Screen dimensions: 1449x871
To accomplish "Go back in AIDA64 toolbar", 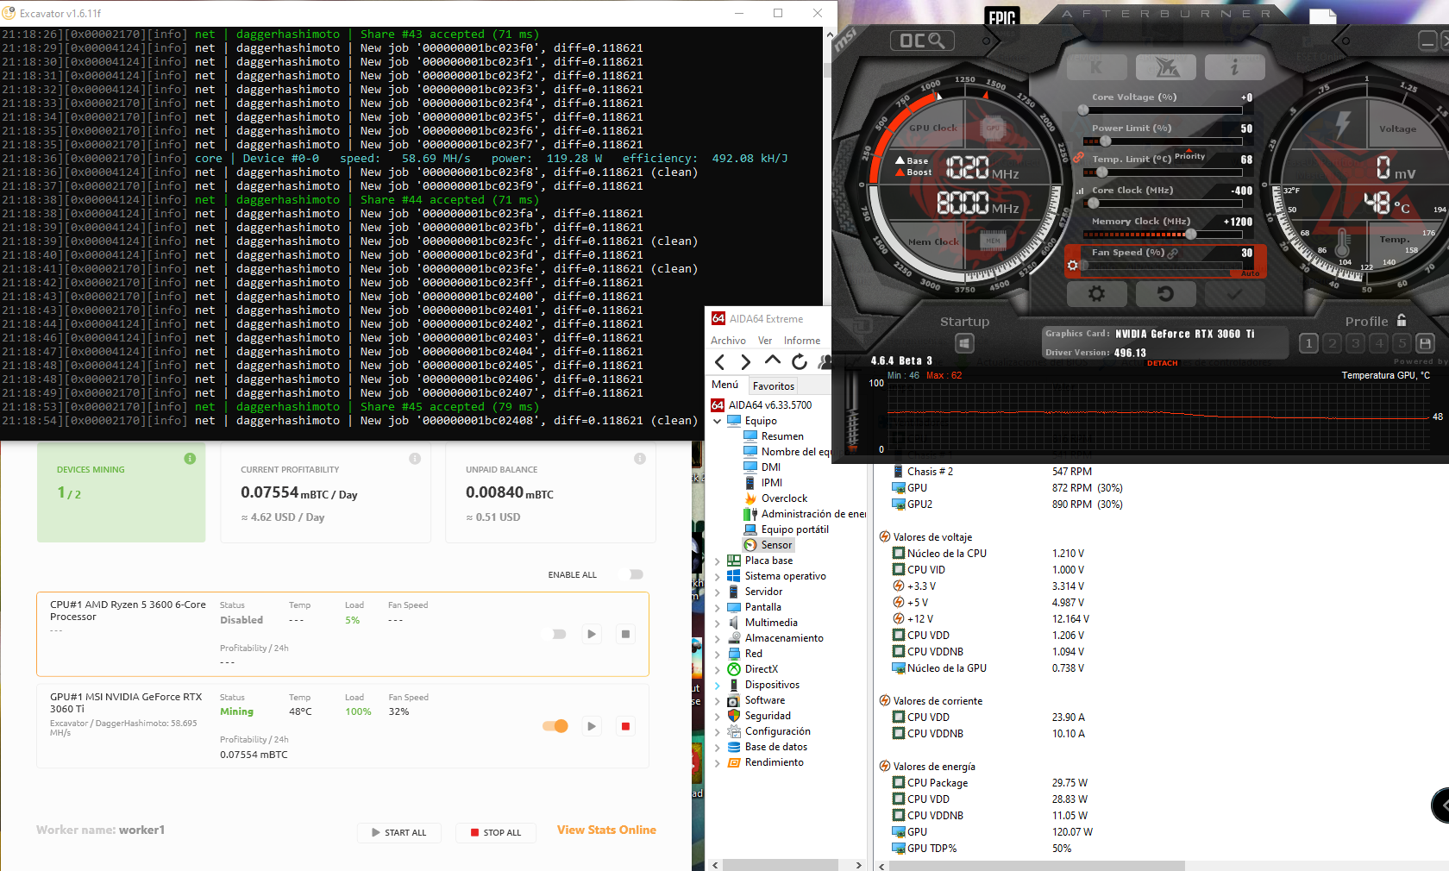I will [720, 362].
